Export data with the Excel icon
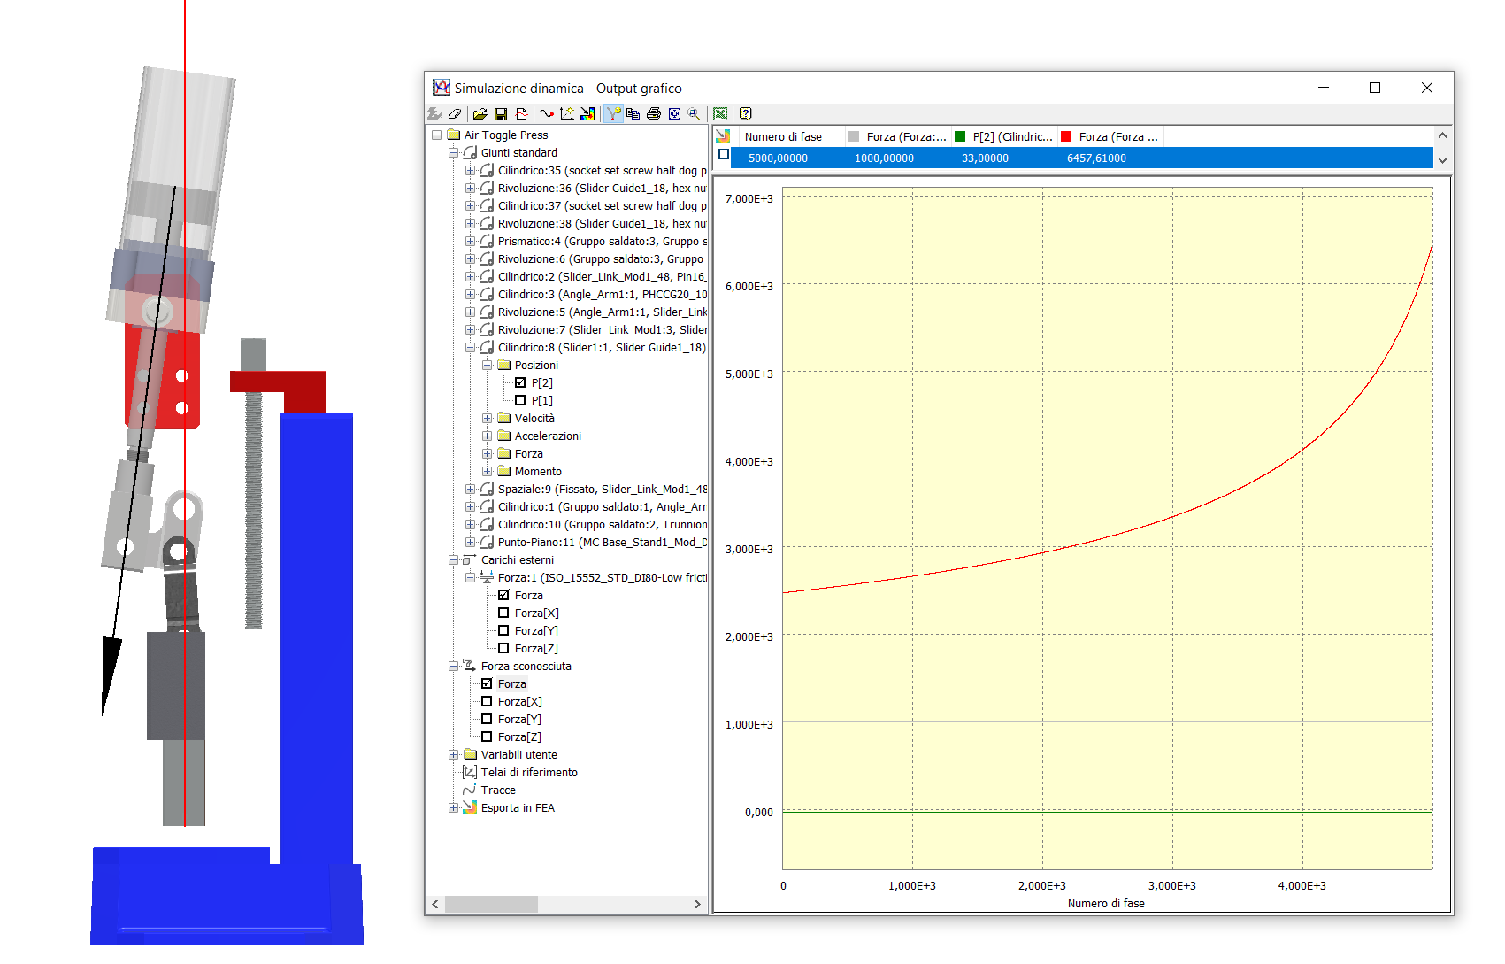 [x=720, y=113]
